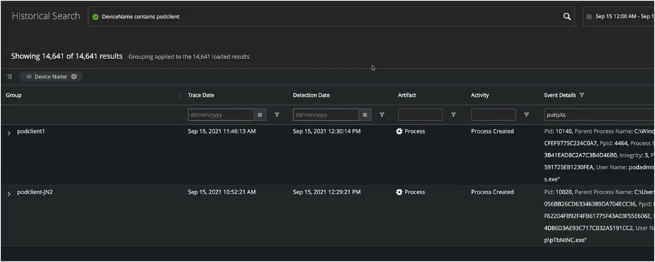Open the date range calendar icon
Viewport: 655px width, 262px height.
pos(589,17)
